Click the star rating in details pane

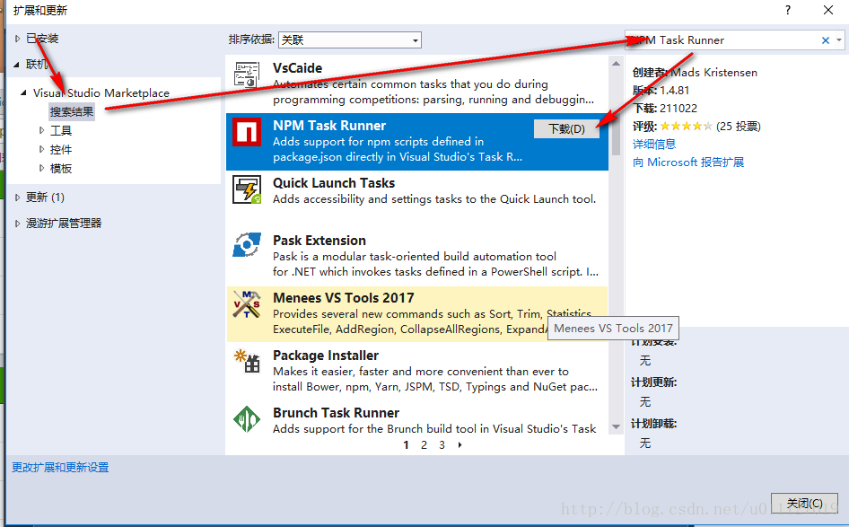[x=686, y=127]
